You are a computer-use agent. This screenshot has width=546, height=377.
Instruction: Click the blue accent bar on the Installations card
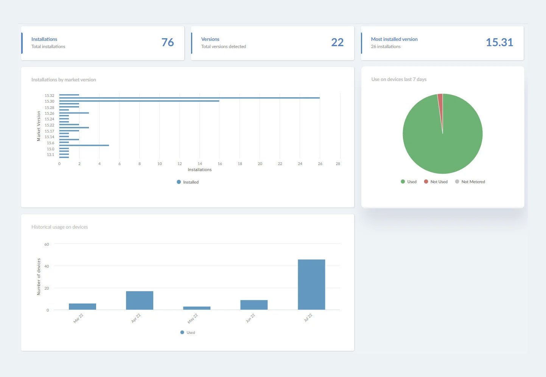click(x=22, y=43)
